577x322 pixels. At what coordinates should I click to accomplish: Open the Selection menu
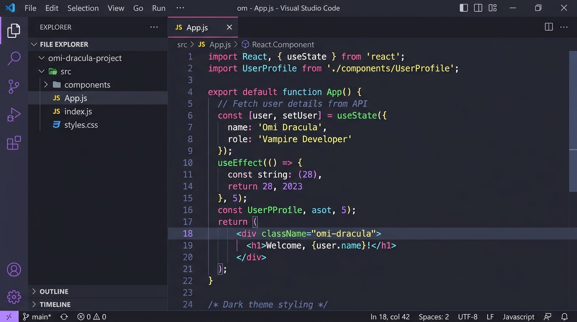(x=83, y=8)
